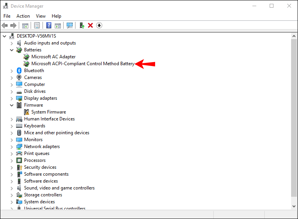This screenshot has width=298, height=219.
Task: Minimize the Device Manager window
Action: 254,6
